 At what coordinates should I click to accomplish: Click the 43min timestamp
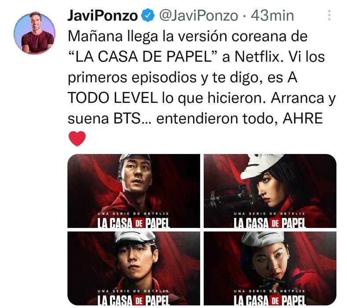[x=272, y=16]
